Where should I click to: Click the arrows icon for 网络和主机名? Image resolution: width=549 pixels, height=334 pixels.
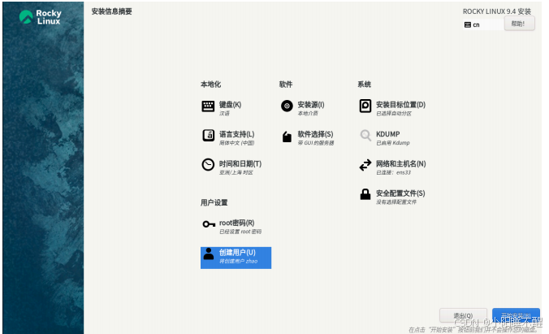point(365,165)
